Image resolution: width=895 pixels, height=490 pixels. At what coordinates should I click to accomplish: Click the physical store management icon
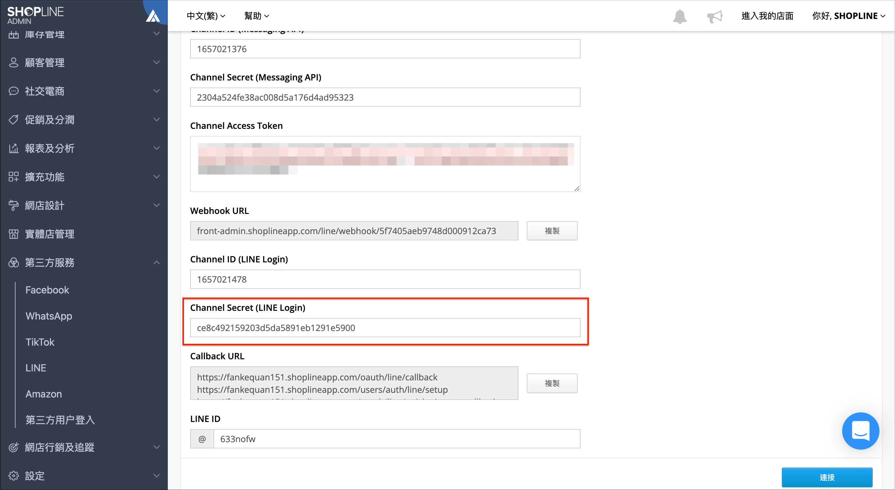click(14, 234)
